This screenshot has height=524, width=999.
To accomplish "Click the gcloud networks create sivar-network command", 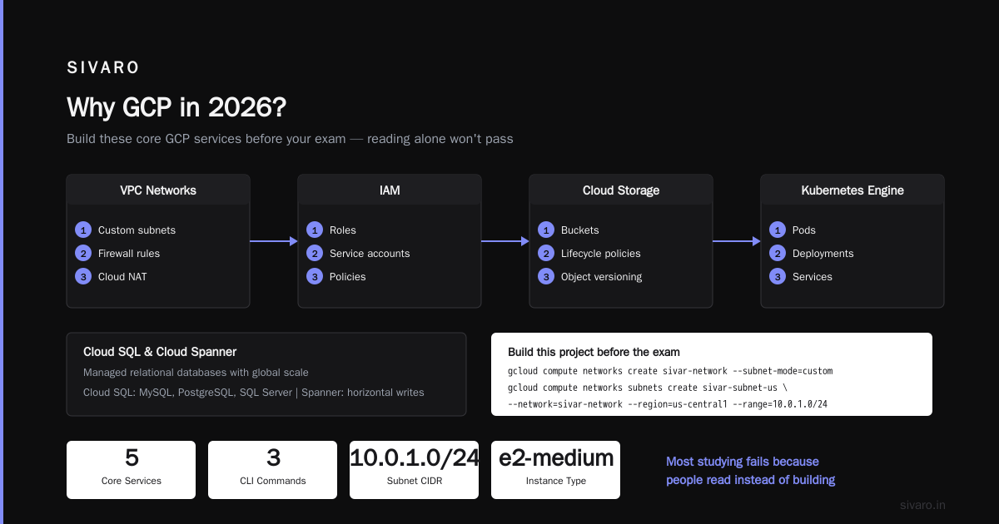I will pos(670,371).
